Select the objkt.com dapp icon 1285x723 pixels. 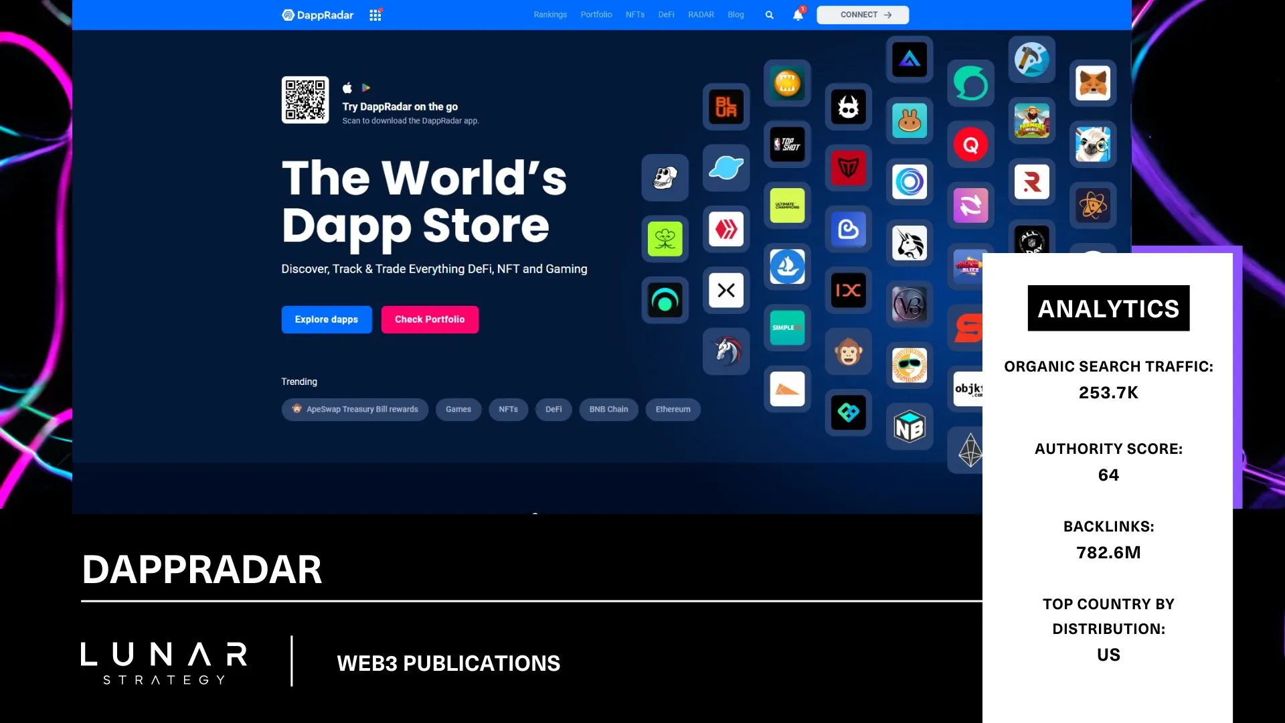click(x=970, y=389)
